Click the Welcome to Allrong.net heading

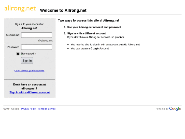tap(63, 10)
